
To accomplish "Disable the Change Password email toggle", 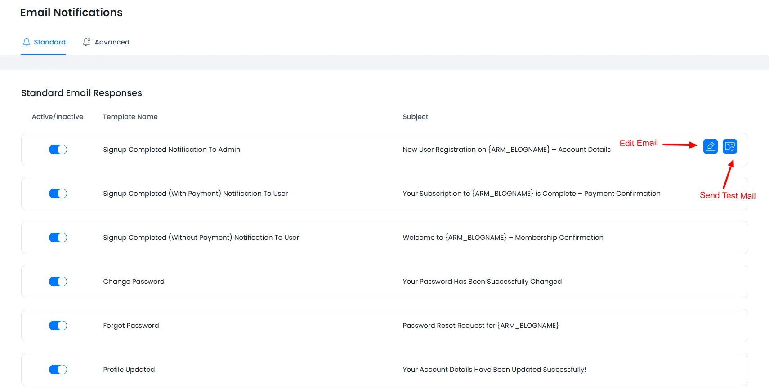I will (x=58, y=282).
